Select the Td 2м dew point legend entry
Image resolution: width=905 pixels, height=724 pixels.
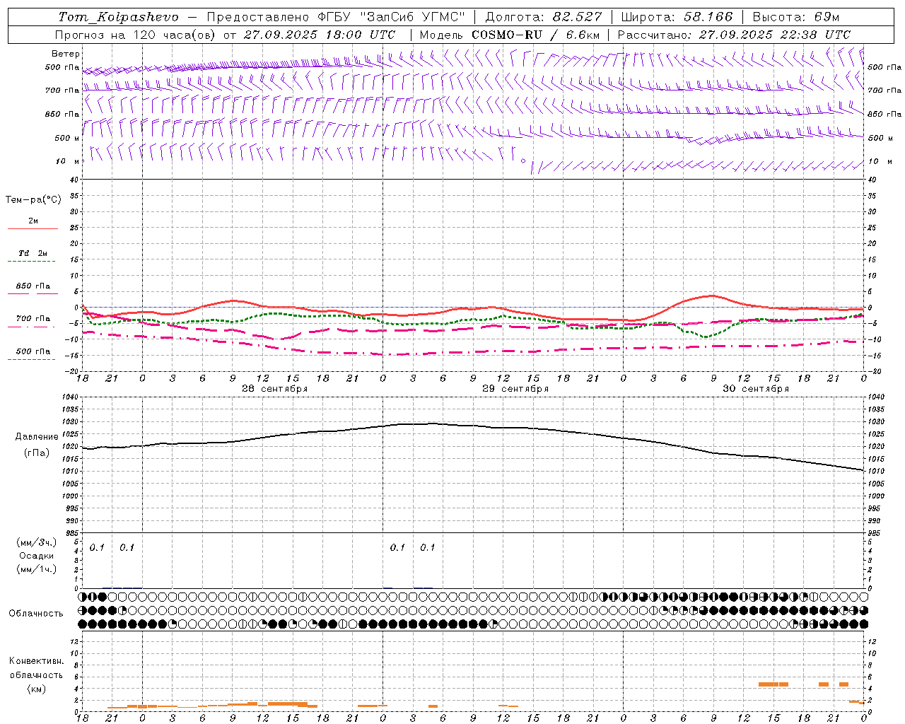pyautogui.click(x=33, y=253)
